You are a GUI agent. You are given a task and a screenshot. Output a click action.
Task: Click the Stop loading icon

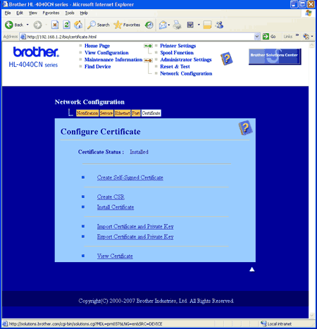coord(55,25)
